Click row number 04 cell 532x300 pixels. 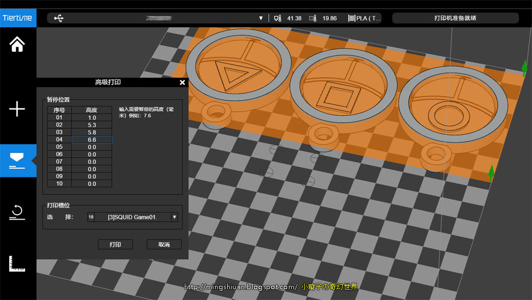[x=59, y=139]
